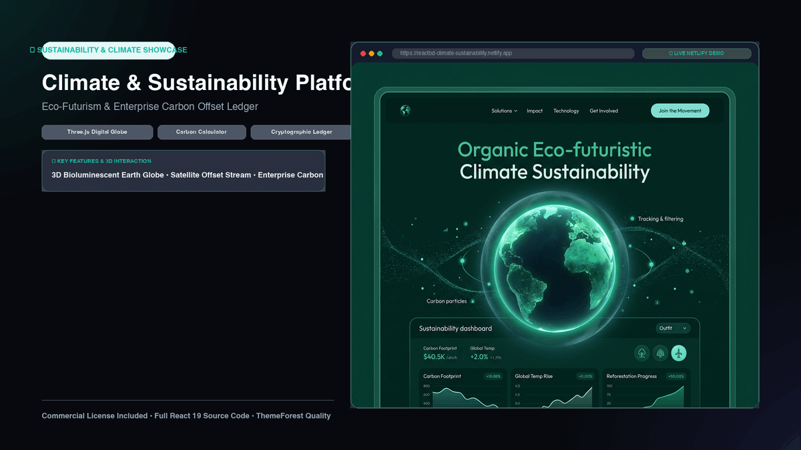Click the yellow minimize dot in the mock browser

(x=372, y=53)
